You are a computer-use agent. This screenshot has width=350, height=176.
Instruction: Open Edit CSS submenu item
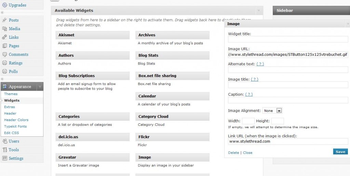12,133
